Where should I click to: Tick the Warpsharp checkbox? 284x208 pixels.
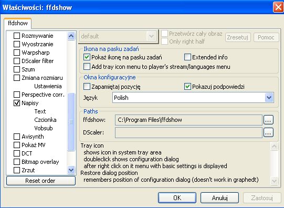coord(17,53)
